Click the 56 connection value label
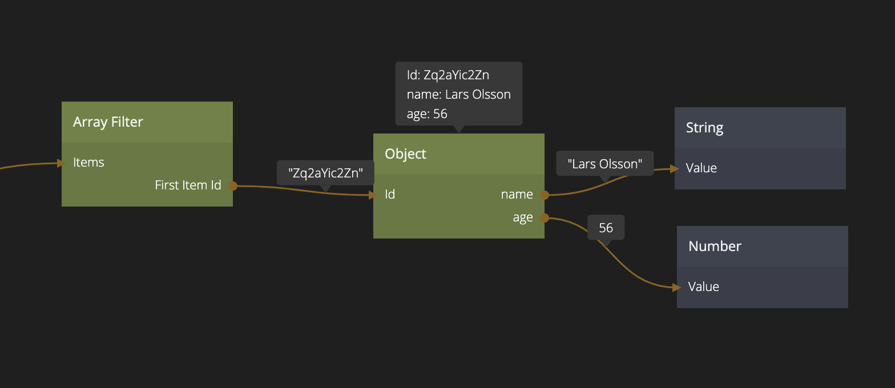Screen dimensions: 895x388 pyautogui.click(x=606, y=228)
